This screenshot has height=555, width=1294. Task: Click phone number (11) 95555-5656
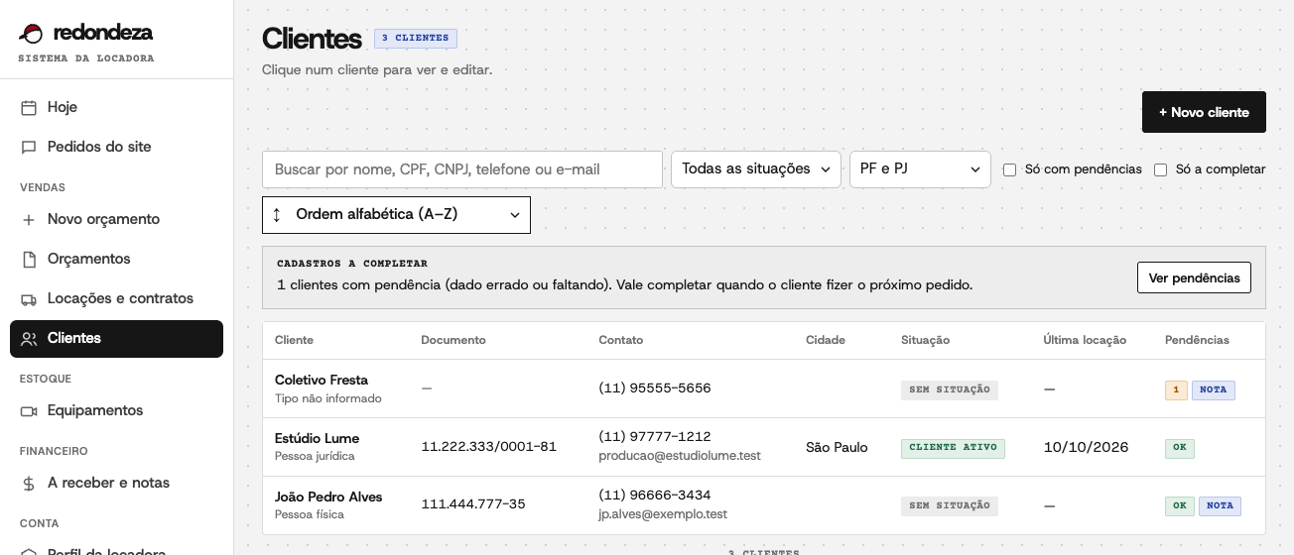pos(655,388)
